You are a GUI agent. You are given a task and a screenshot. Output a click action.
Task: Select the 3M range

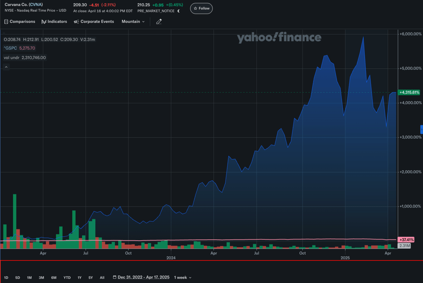(x=41, y=277)
